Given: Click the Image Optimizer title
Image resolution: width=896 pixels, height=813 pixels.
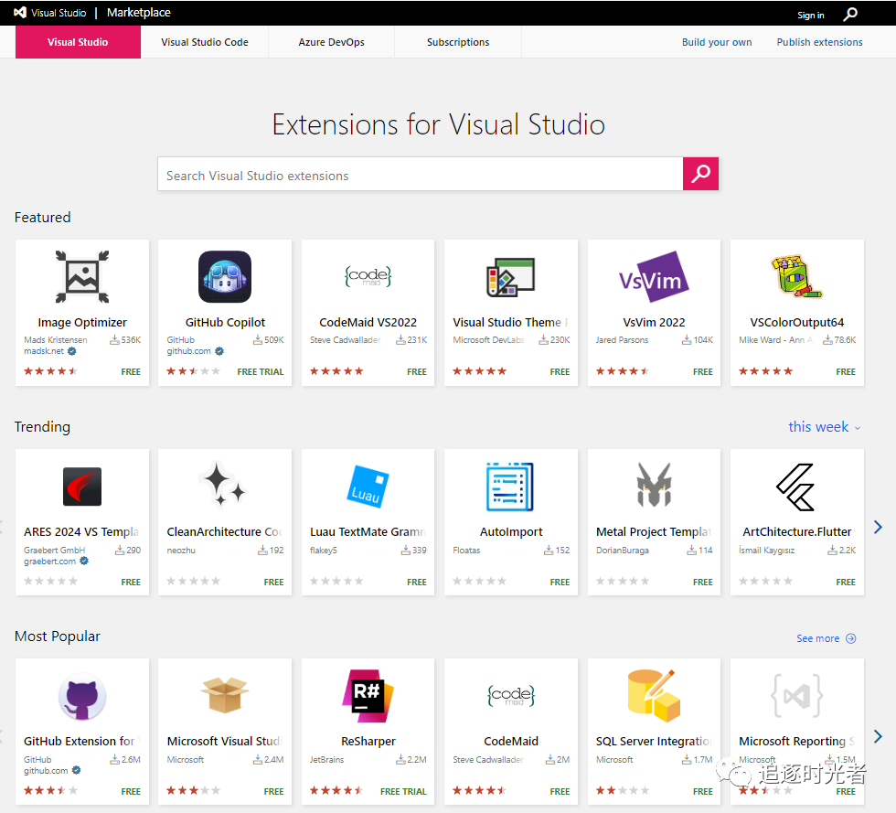Looking at the screenshot, I should tap(82, 323).
